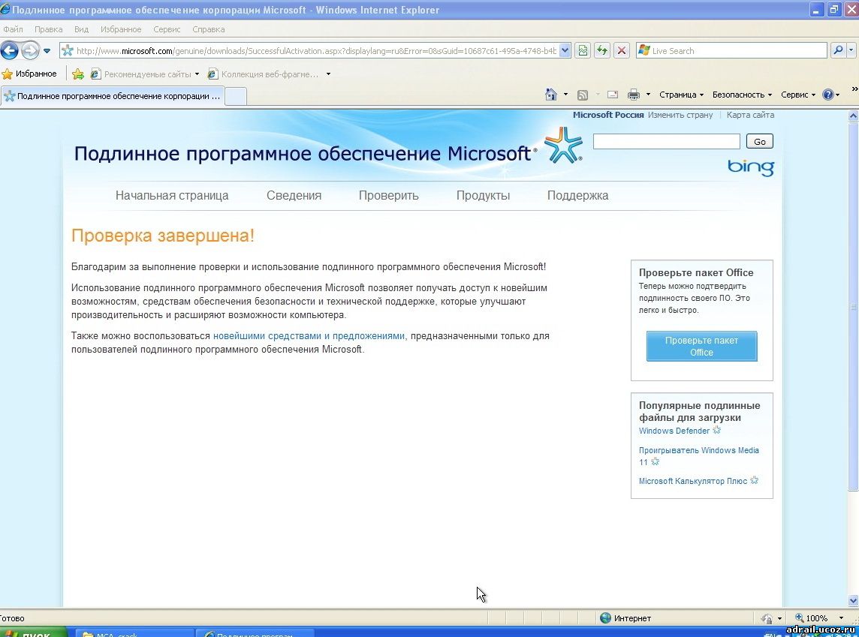This screenshot has width=859, height=637.
Task: Open the Сервис command bar menu
Action: pyautogui.click(x=797, y=95)
